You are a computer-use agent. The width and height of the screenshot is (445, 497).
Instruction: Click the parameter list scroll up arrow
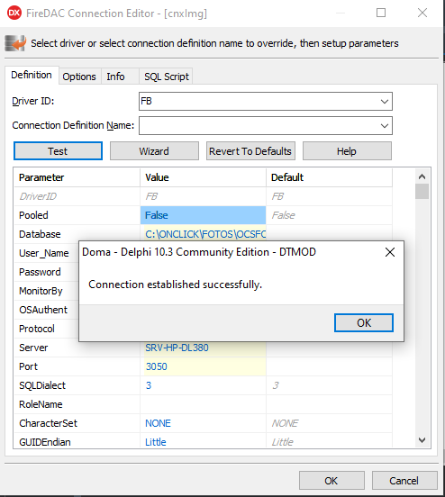click(422, 176)
